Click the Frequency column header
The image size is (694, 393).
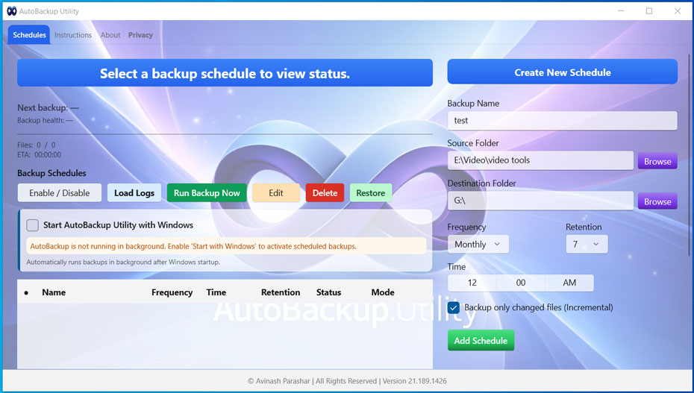(172, 292)
